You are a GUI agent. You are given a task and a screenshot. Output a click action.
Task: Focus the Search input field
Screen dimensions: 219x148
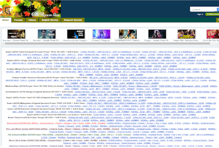(x=202, y=10)
